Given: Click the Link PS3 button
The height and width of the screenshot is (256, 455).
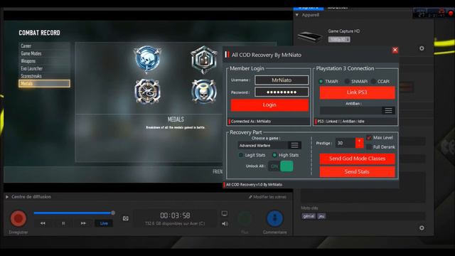Looking at the screenshot, I should (357, 92).
